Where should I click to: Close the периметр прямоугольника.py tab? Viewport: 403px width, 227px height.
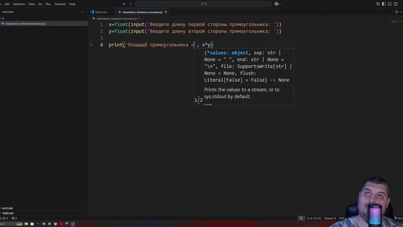[166, 12]
